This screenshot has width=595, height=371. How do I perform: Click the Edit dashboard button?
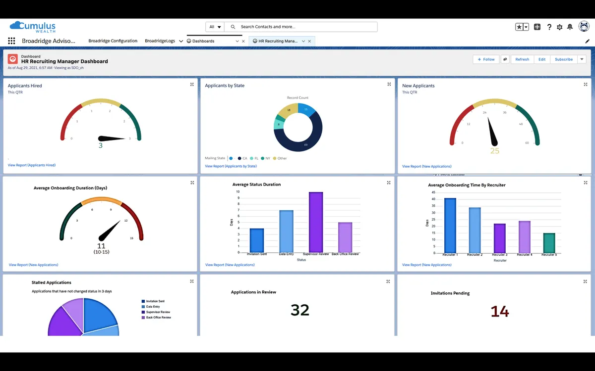pos(542,59)
